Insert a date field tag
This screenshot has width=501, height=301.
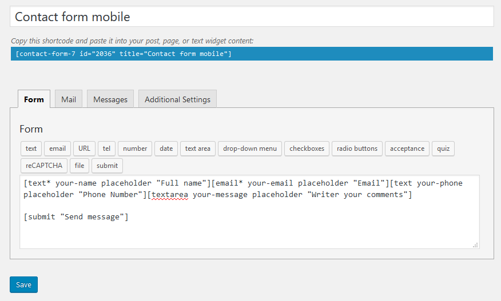(166, 149)
